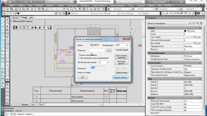The image size is (207, 116).
Task: Select the Mirror tool
Action: (7, 26)
